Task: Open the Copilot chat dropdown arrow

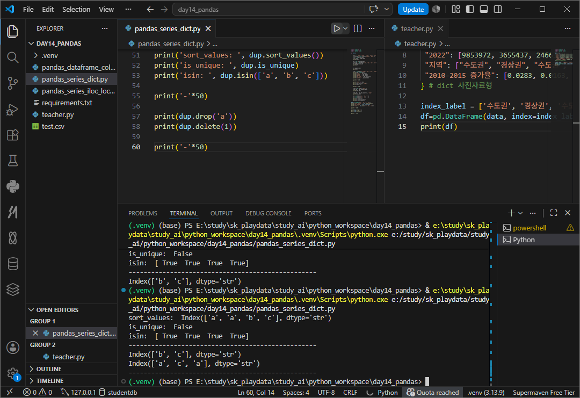Action: tap(387, 9)
